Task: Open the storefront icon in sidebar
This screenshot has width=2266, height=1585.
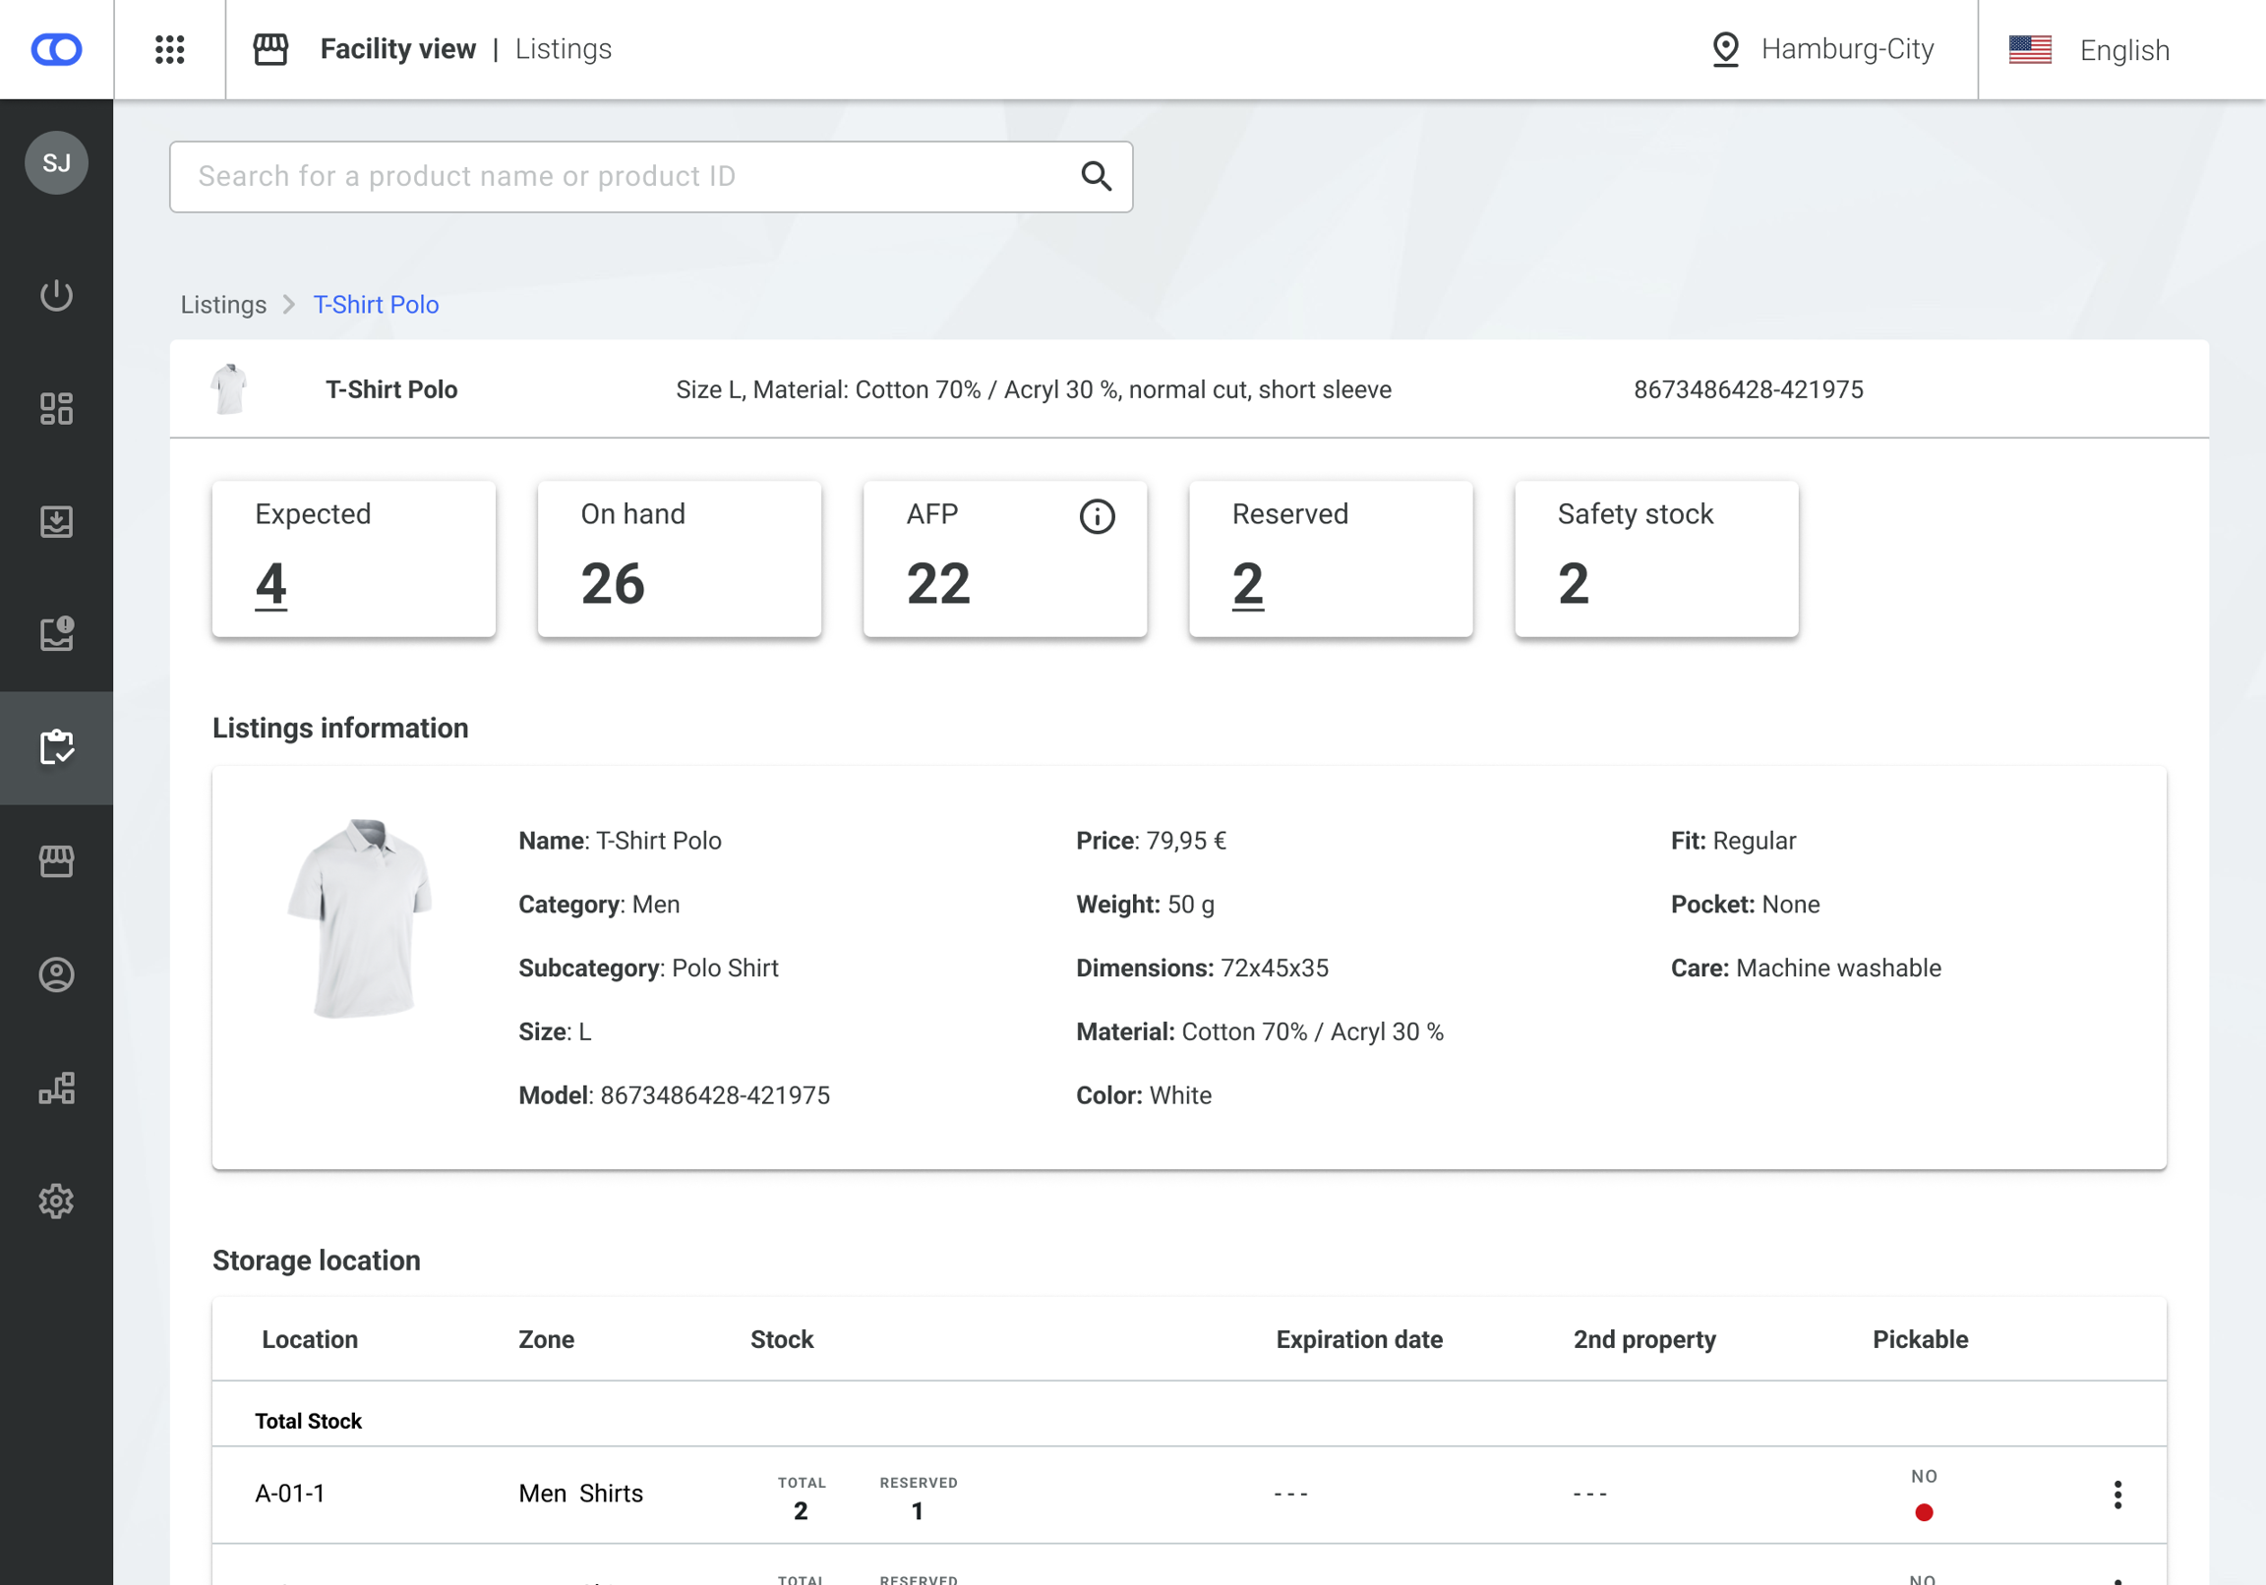Action: pos(56,860)
